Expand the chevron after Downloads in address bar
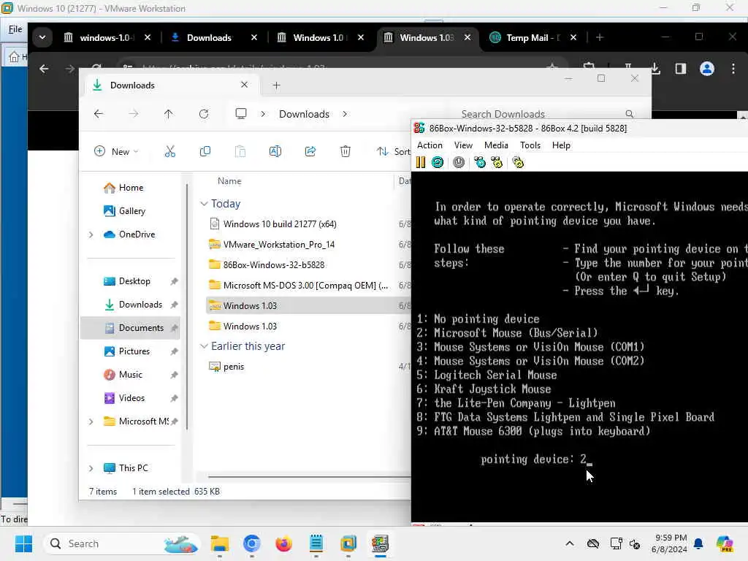748x561 pixels. click(x=345, y=114)
